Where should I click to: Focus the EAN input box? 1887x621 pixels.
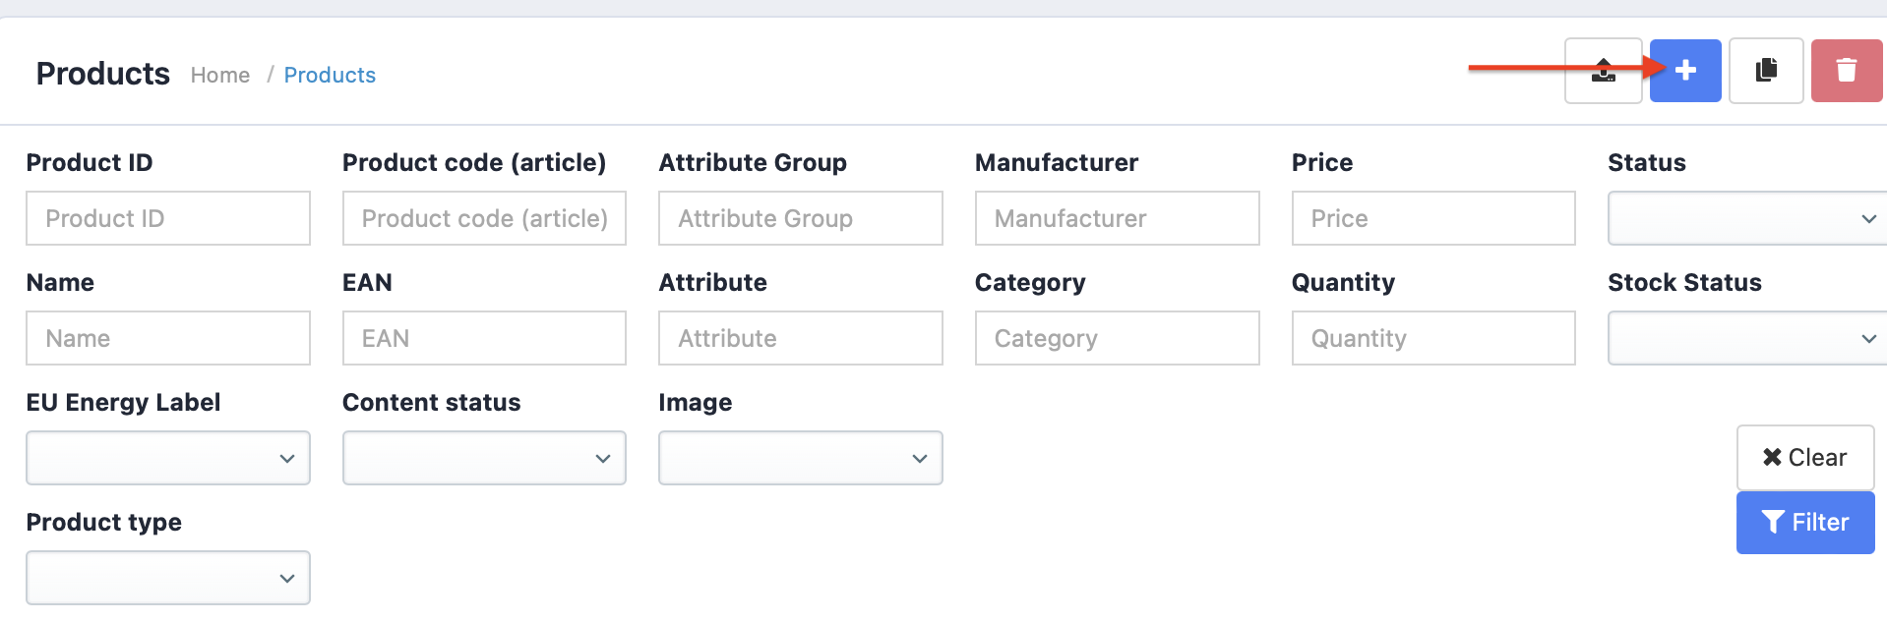pyautogui.click(x=484, y=338)
